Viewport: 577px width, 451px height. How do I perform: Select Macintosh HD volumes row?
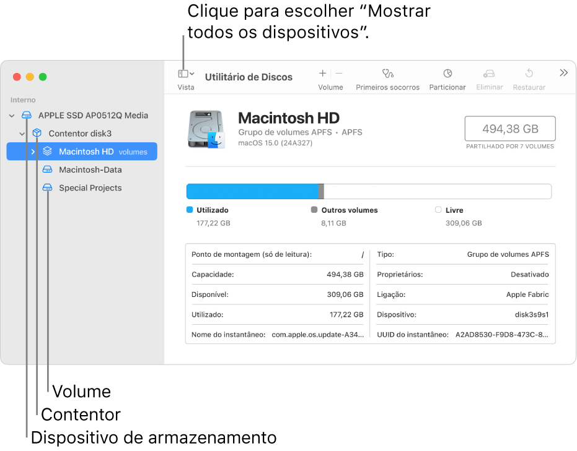pyautogui.click(x=82, y=152)
